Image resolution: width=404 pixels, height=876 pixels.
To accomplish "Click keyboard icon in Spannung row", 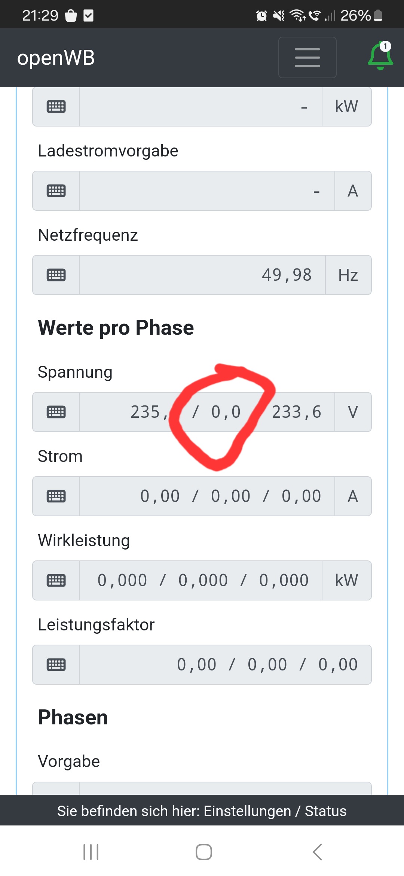I will tap(56, 412).
